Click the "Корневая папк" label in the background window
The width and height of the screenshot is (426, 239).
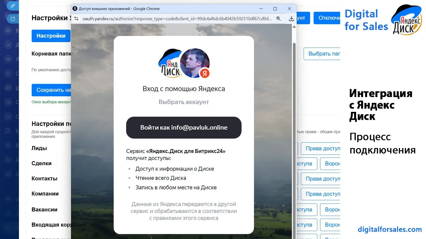tap(51, 54)
